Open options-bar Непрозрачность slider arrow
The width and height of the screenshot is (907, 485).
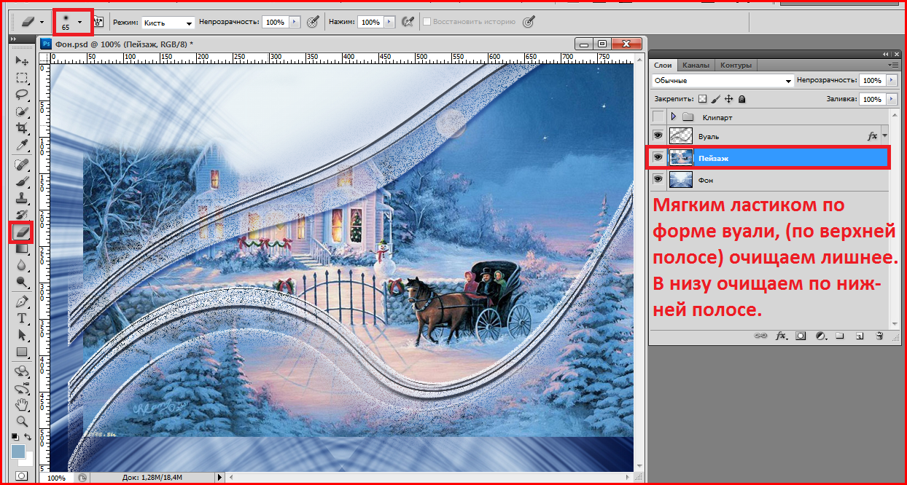pos(295,23)
